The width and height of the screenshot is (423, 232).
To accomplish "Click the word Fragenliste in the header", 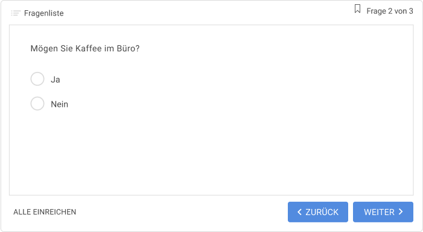I will pyautogui.click(x=43, y=13).
